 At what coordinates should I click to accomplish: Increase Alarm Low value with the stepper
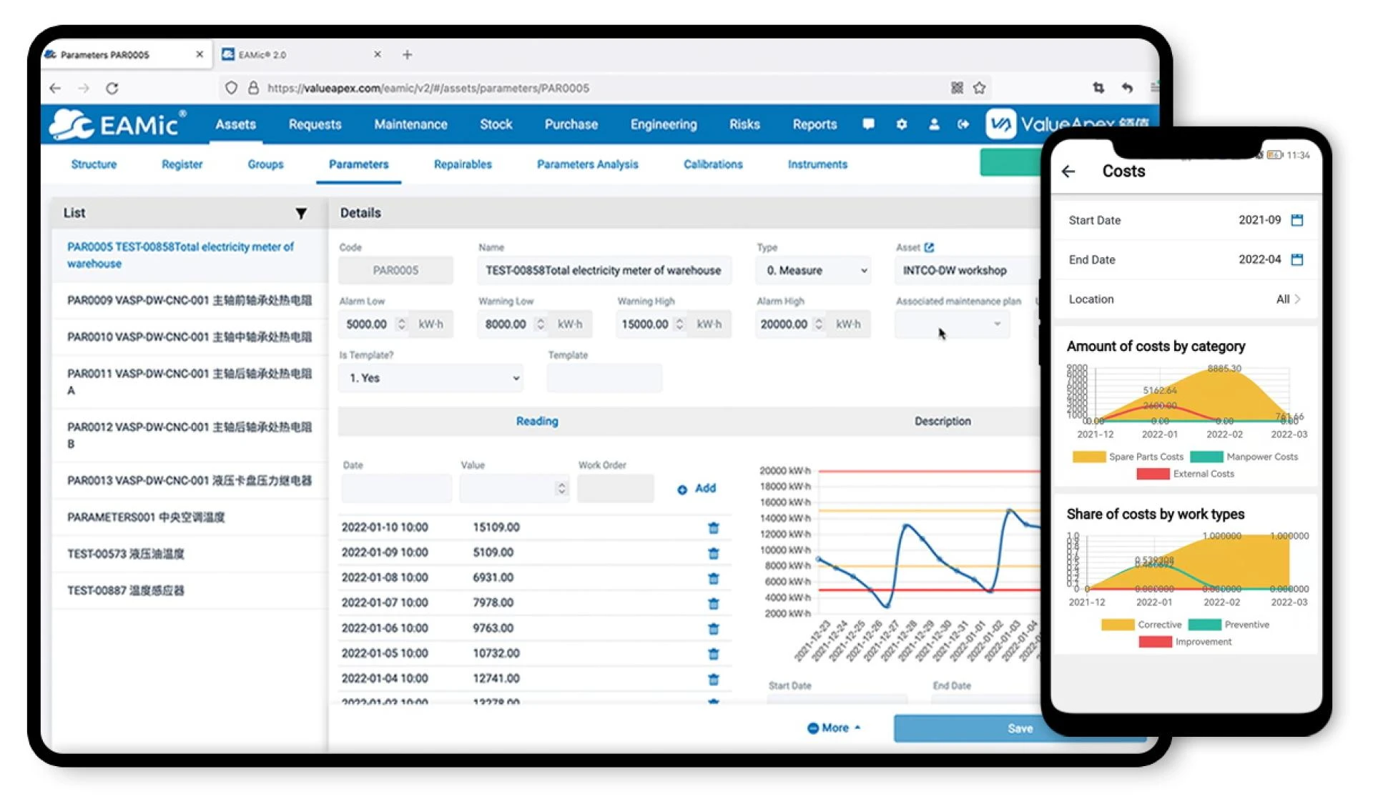401,320
